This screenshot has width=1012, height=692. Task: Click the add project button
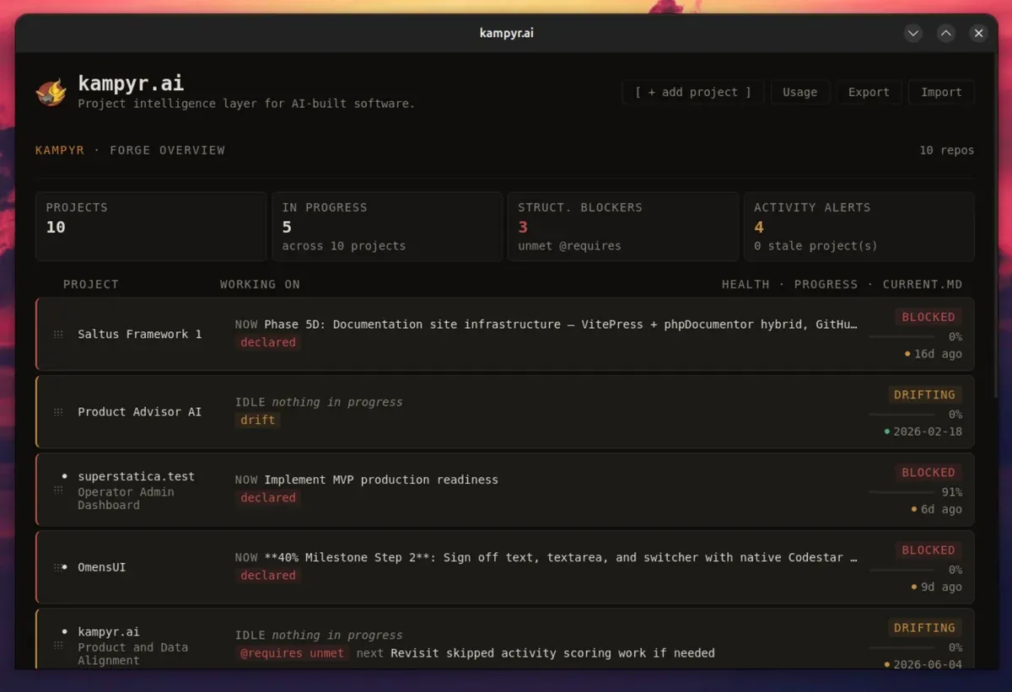[692, 92]
